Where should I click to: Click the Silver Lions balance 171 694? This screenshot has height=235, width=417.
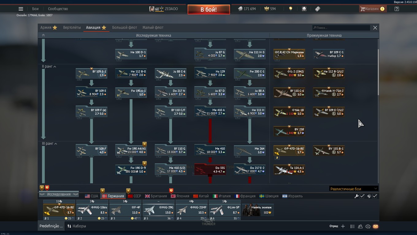[x=247, y=9]
